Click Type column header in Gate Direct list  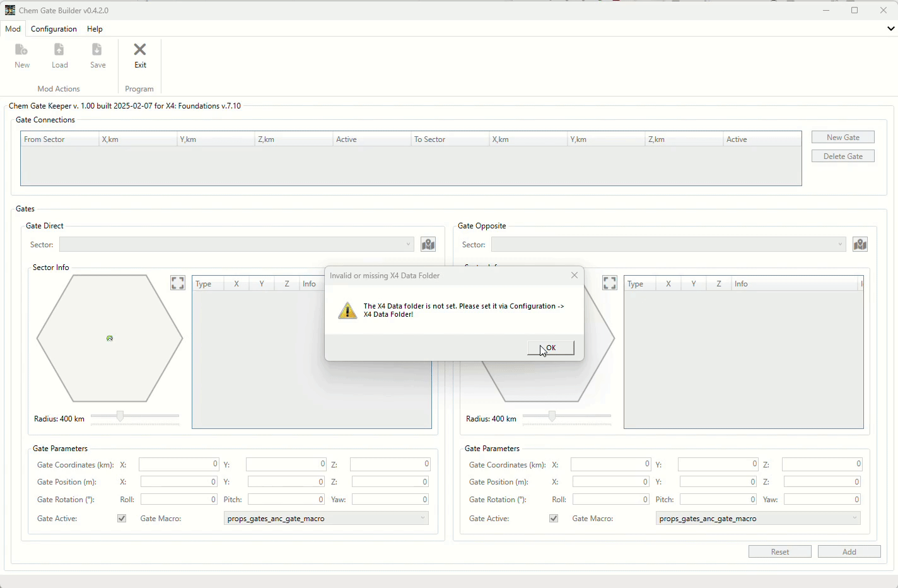point(209,284)
